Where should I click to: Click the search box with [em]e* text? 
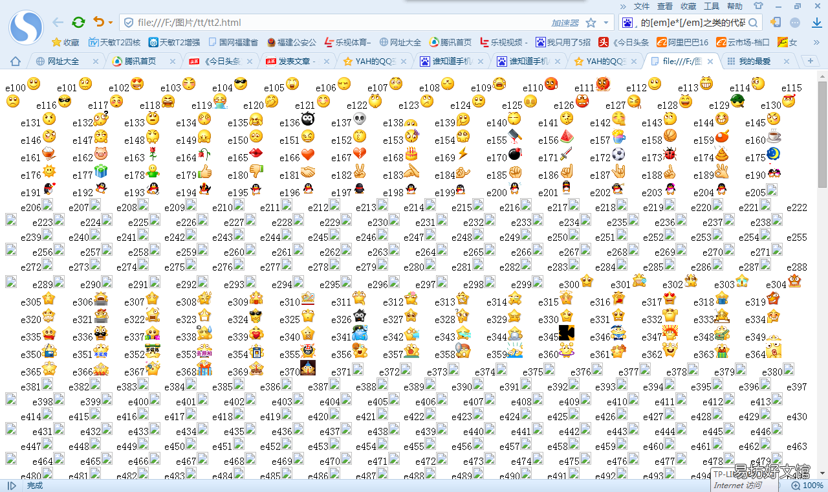[x=691, y=23]
